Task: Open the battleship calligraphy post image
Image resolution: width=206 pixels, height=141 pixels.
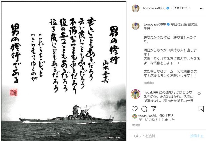Action: tap(64, 71)
